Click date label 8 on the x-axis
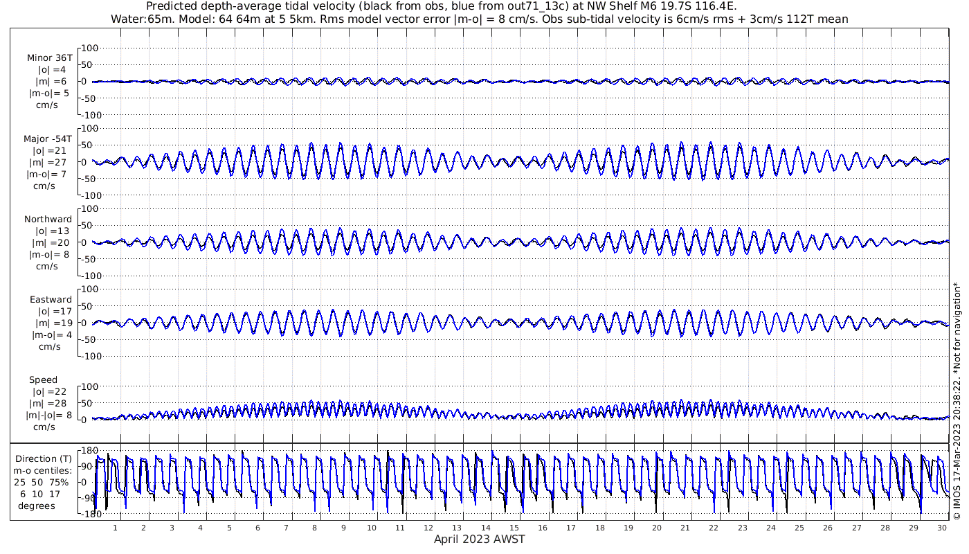Image resolution: width=969 pixels, height=554 pixels. (314, 528)
